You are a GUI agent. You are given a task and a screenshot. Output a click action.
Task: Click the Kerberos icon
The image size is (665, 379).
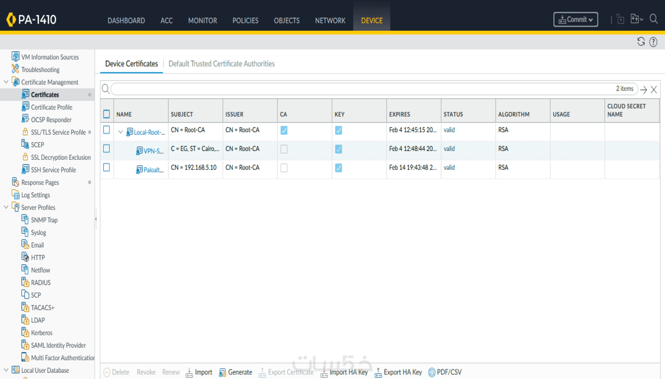[x=25, y=332]
